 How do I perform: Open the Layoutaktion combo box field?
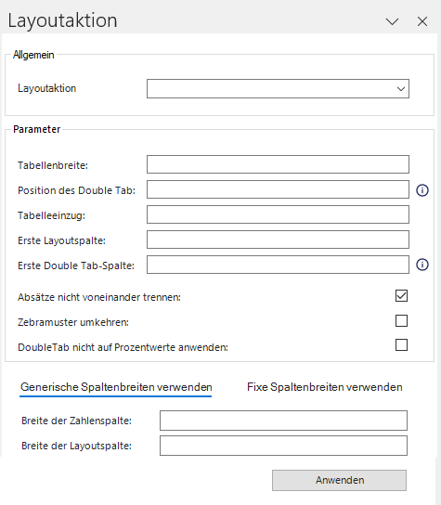click(x=278, y=88)
